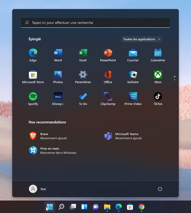This screenshot has height=213, width=191.
Task: Open Excel in the pinned grid
Action: pos(83,55)
